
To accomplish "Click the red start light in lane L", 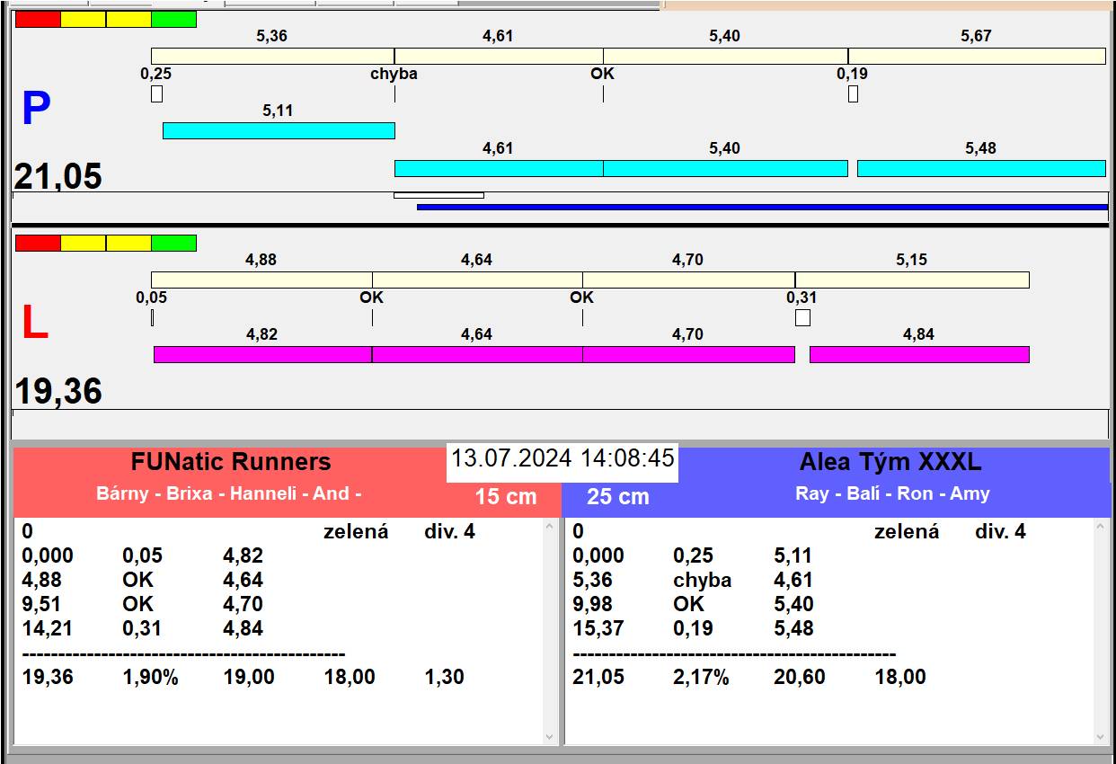I will (x=38, y=243).
